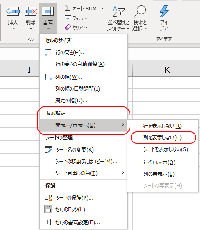Viewport: 200px width, 230px height.
Task: Click the 挿入 (Insert cells) icon
Action: tap(13, 11)
